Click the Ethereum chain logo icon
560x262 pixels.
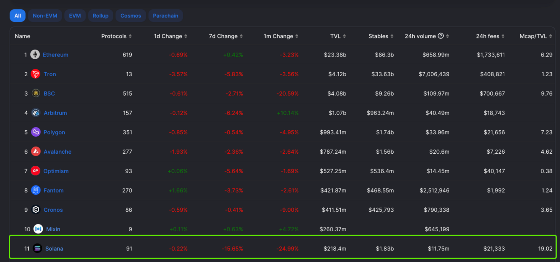tap(35, 55)
